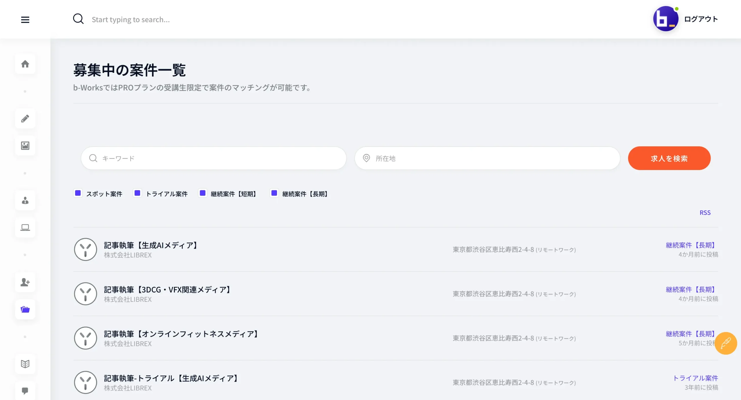Image resolution: width=741 pixels, height=400 pixels.
Task: Open the hamburger menu icon
Action: (25, 20)
